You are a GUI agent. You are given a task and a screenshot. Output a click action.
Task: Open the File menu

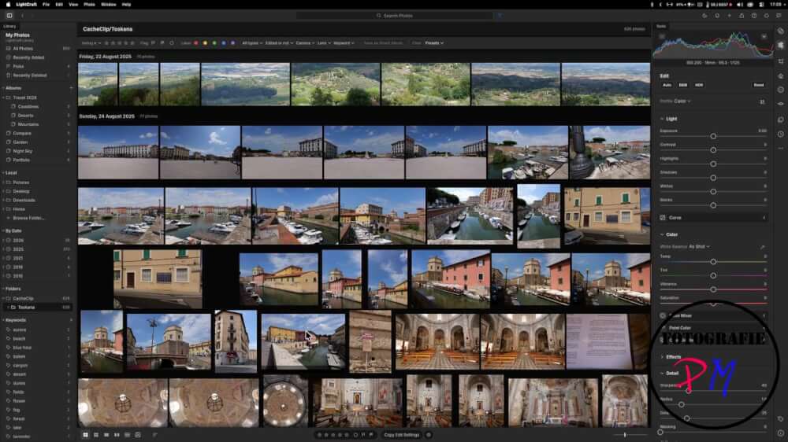click(46, 5)
